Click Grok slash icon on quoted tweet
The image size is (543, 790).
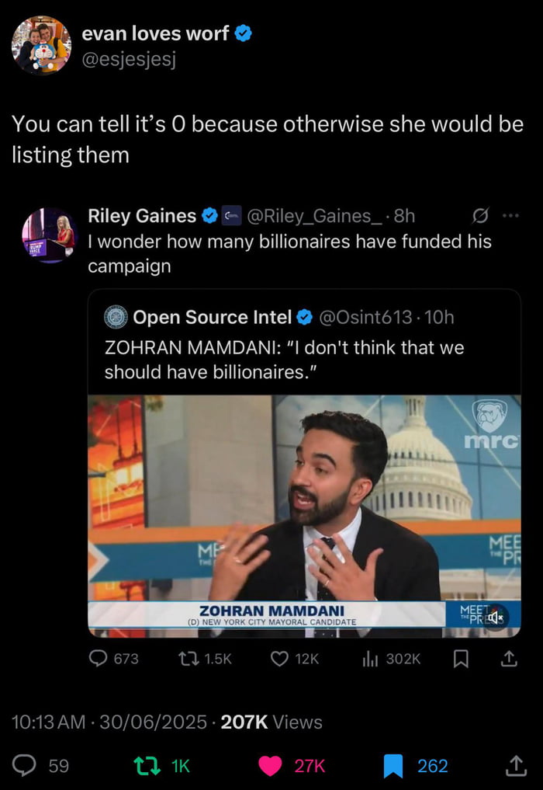pyautogui.click(x=479, y=215)
